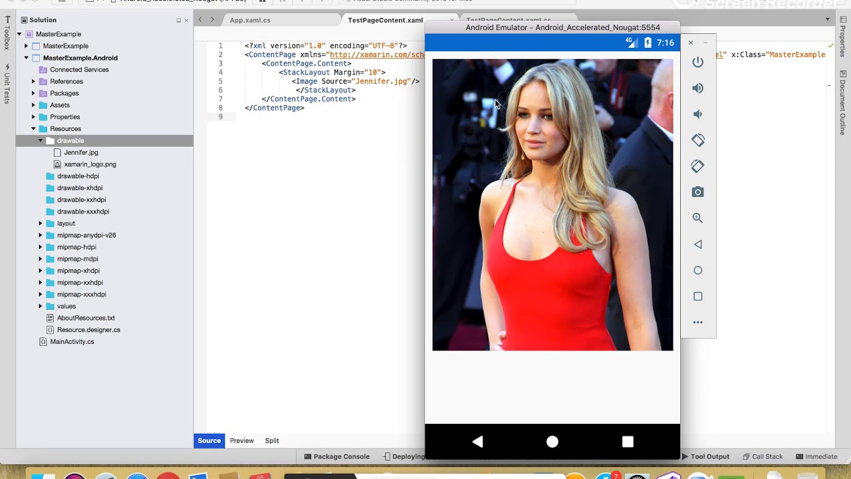Select drawable-xxxhdpi folder
This screenshot has width=851, height=479.
point(83,212)
